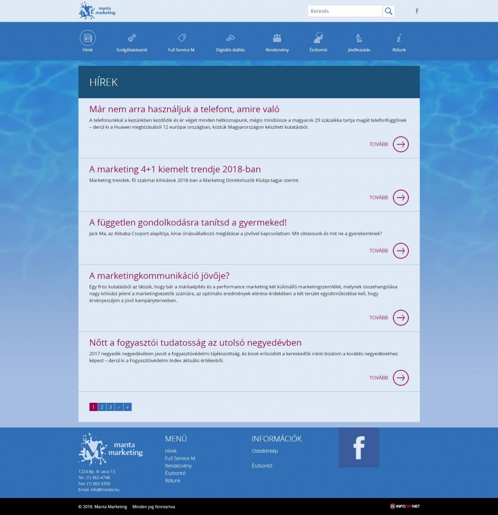The height and width of the screenshot is (515, 498).
Task: Open Oldaltérkép under Információk
Action: pyautogui.click(x=265, y=451)
